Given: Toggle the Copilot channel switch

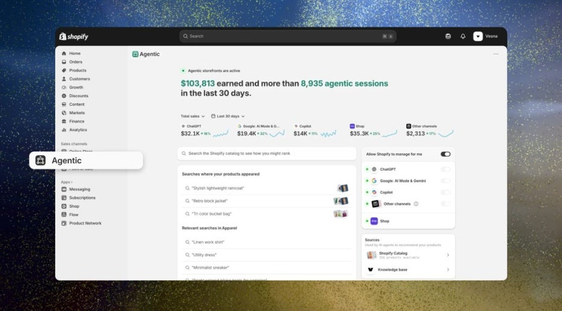Looking at the screenshot, I should tap(445, 193).
